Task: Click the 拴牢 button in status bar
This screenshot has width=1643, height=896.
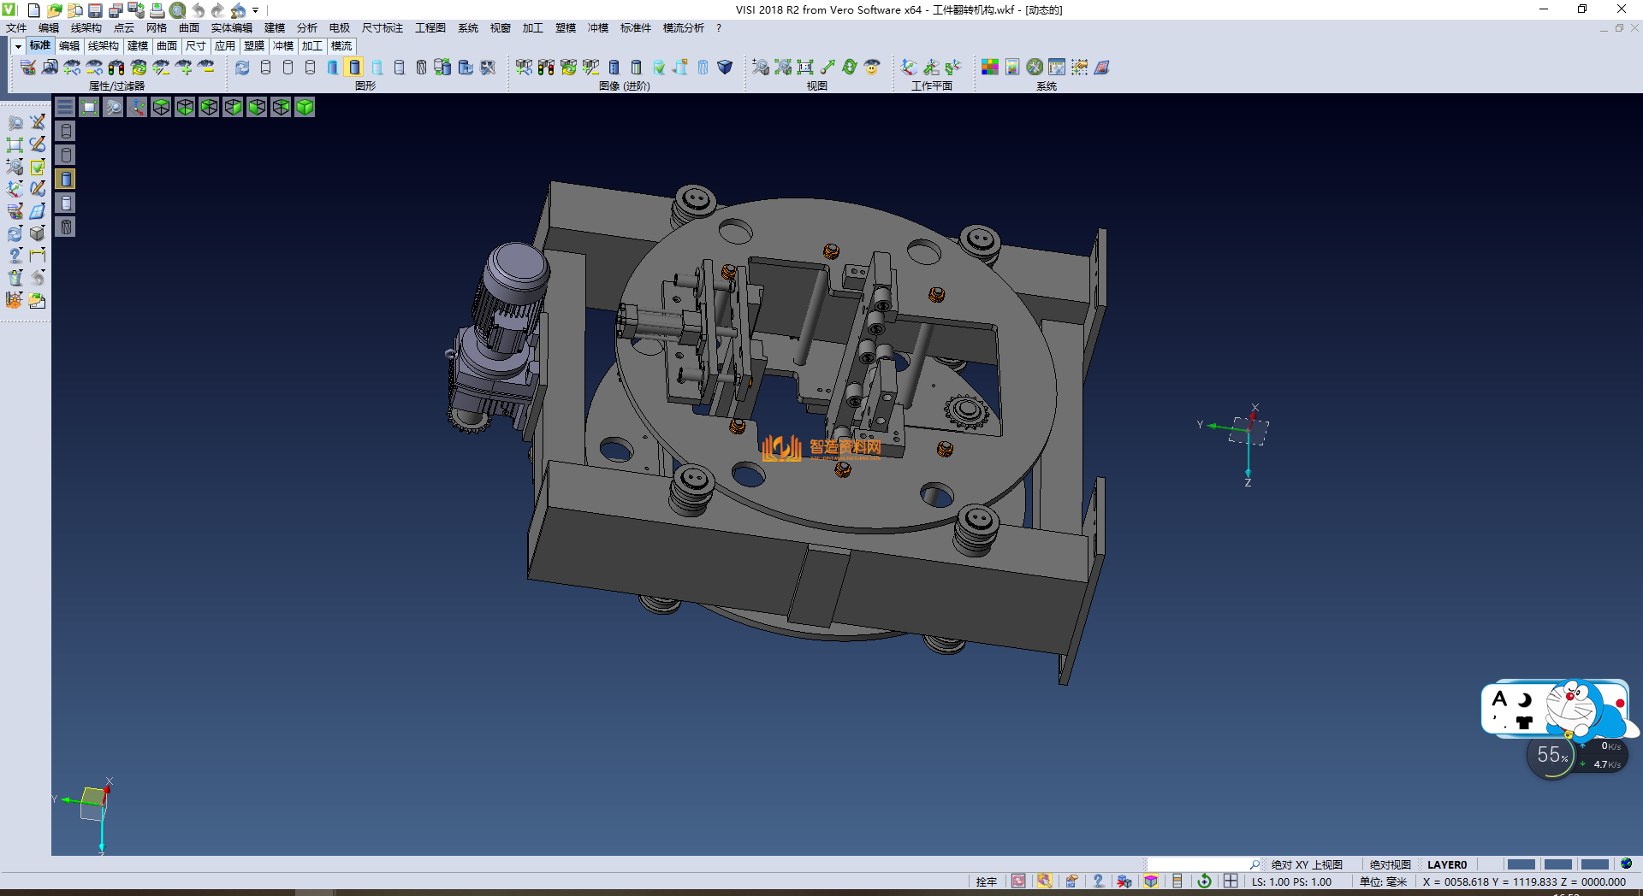Action: (x=986, y=881)
